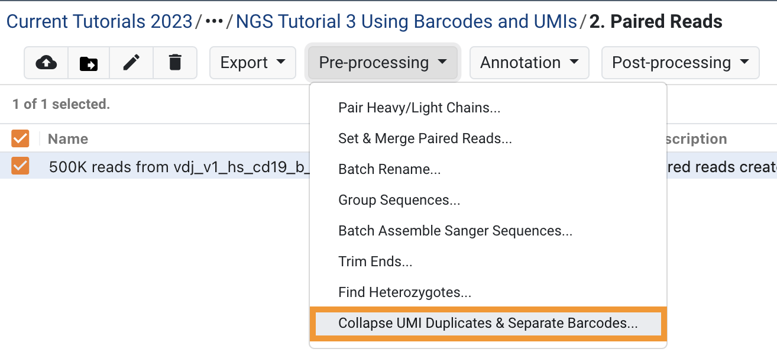Select Trim Ends from the menu
The image size is (777, 355).
375,262
